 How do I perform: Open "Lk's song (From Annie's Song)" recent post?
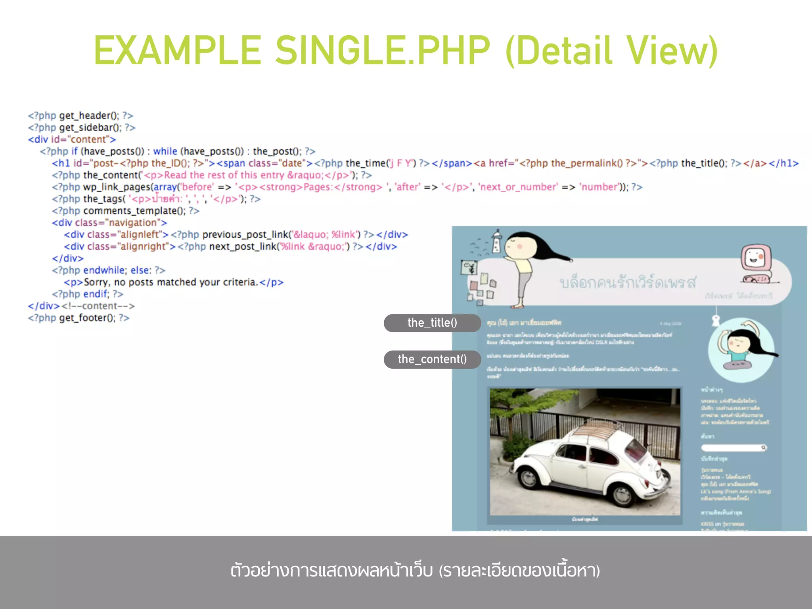click(x=735, y=491)
